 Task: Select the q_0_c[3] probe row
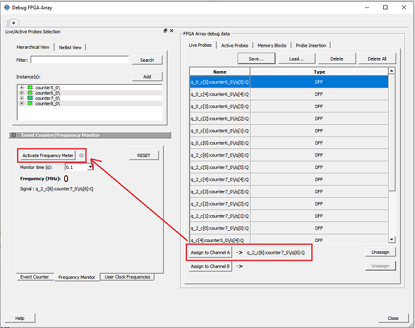point(219,107)
